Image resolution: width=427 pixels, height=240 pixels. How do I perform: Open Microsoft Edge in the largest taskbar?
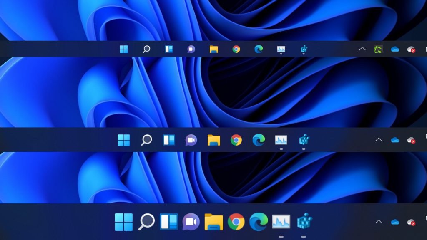point(259,221)
